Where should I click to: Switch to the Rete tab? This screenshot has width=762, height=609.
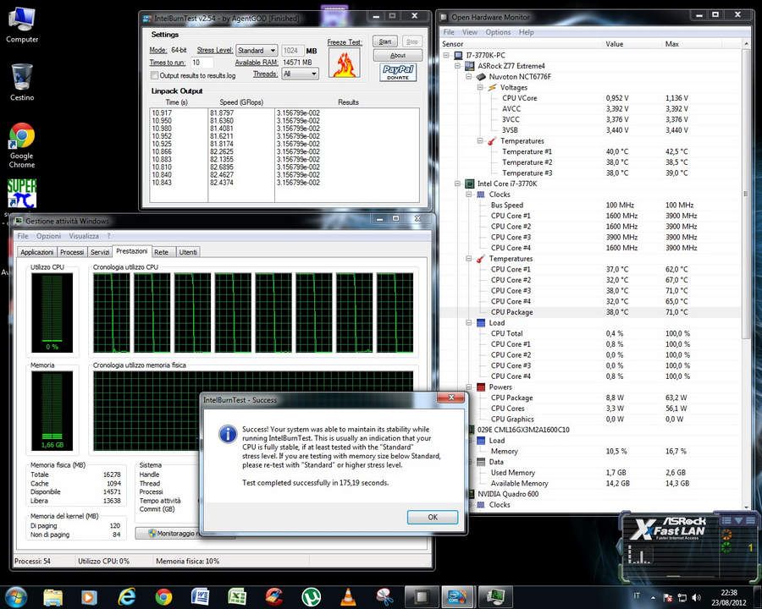tap(162, 252)
